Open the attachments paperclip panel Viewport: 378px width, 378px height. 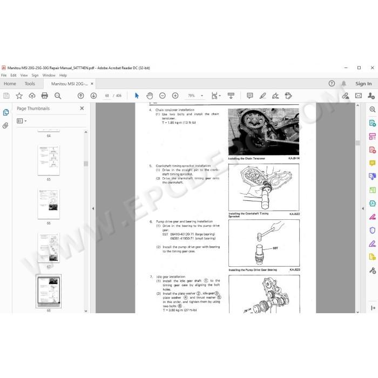5,125
